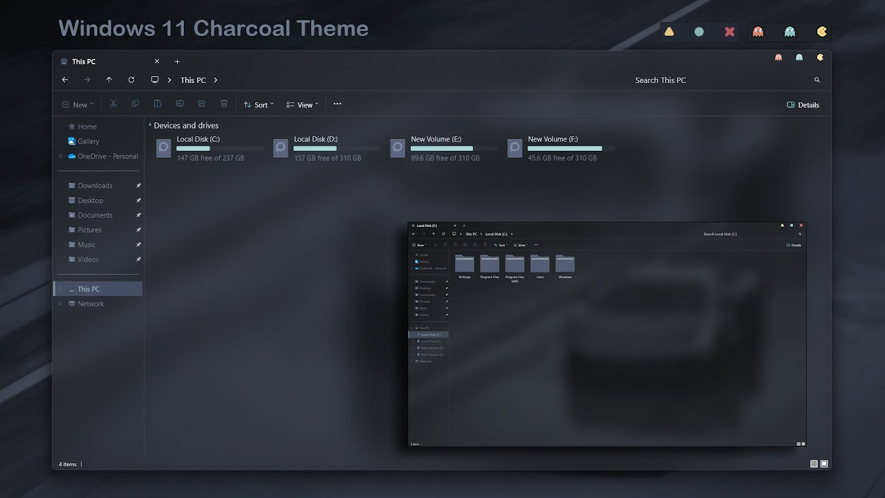Select New Volume (F:) drive tile
Viewport: 885px width, 498px height.
coord(561,148)
